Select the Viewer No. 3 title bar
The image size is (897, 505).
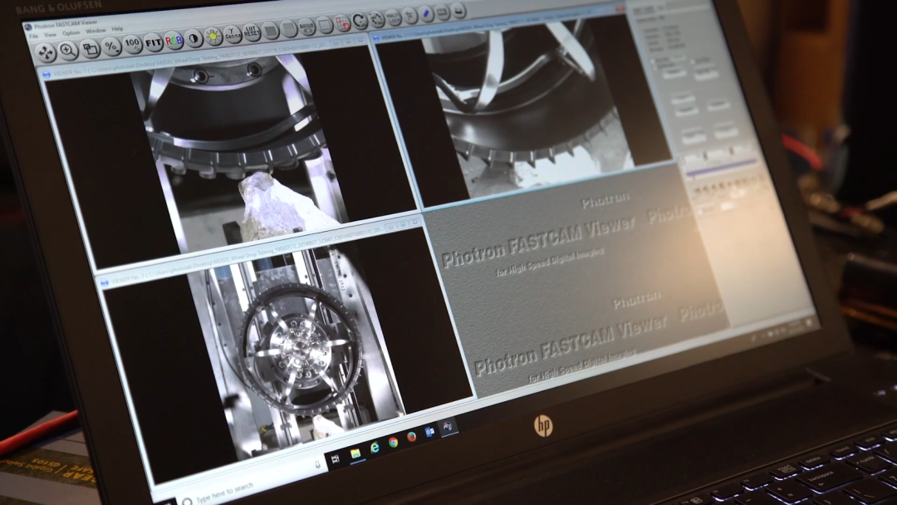[260, 252]
